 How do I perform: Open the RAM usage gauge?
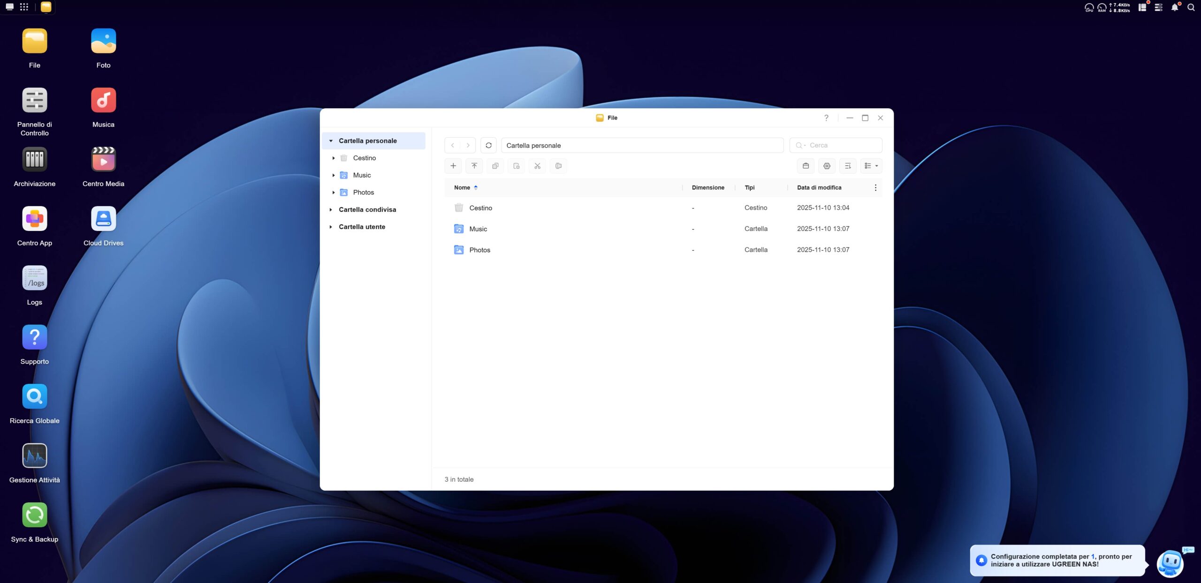[1102, 7]
